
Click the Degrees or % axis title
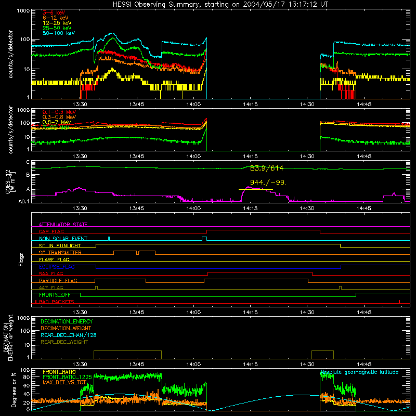tap(14, 389)
